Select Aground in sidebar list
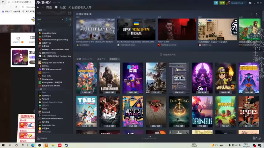The width and height of the screenshot is (264, 148). coord(45,99)
